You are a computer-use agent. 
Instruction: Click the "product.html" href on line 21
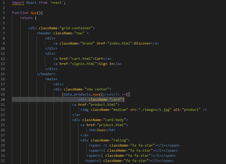click(103, 104)
